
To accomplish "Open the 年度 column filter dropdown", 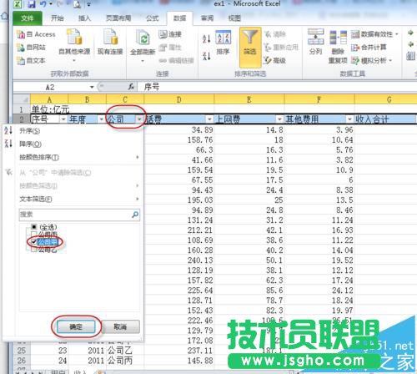I will [102, 119].
